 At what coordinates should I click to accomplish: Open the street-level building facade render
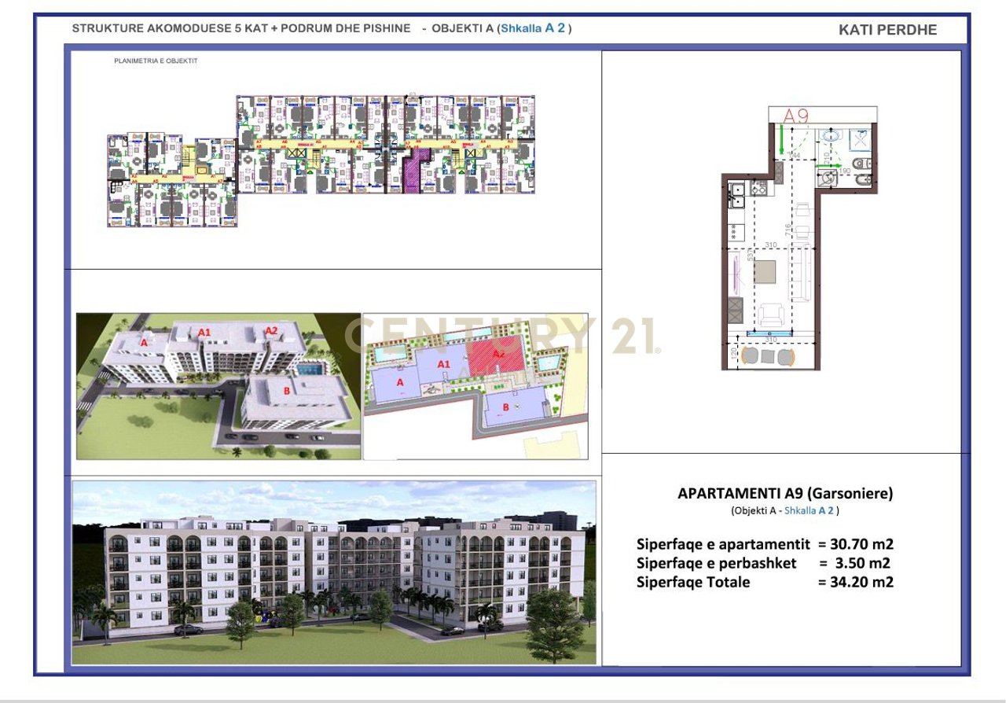pyautogui.click(x=334, y=572)
